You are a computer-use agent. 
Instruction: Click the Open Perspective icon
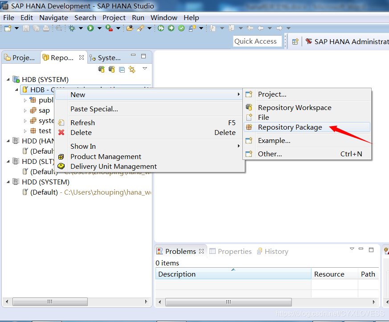[x=295, y=42]
